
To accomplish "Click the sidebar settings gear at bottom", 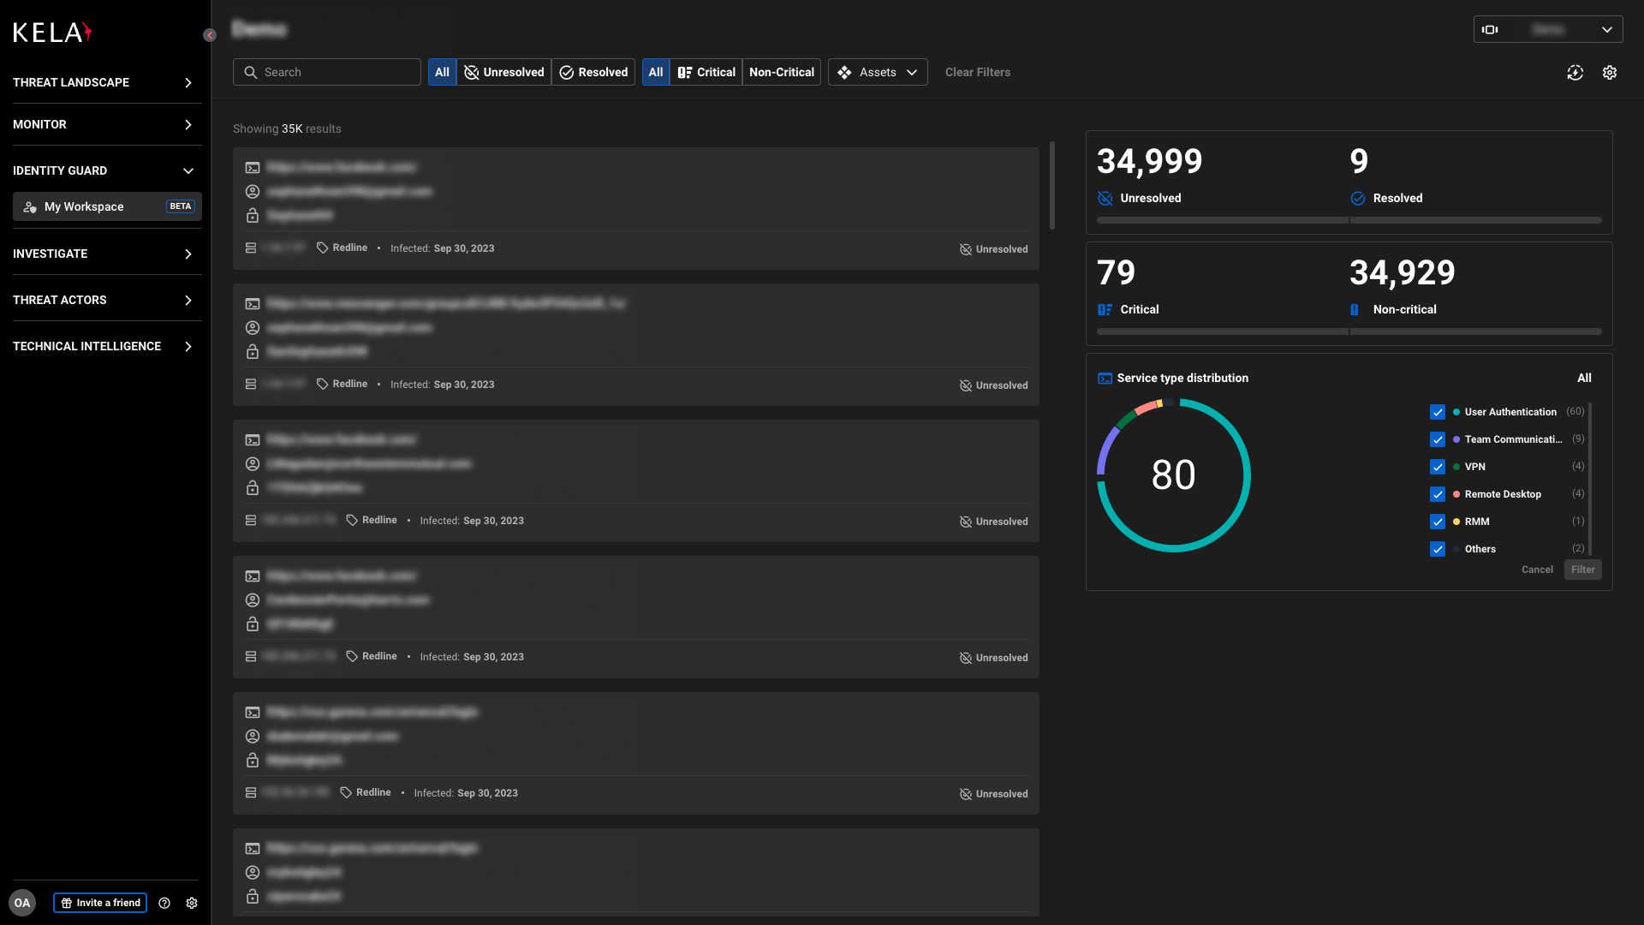I will pos(192,903).
